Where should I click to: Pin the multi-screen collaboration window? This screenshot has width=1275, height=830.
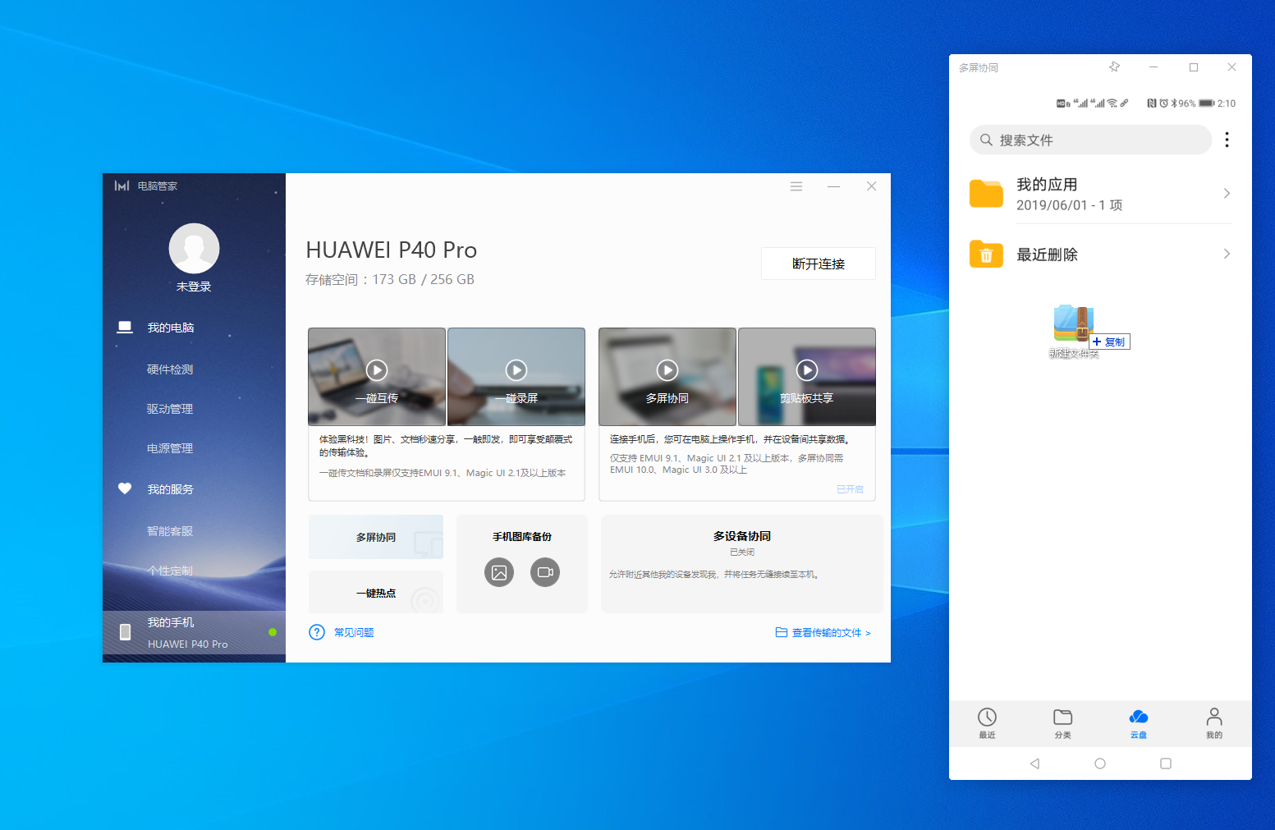point(1114,67)
